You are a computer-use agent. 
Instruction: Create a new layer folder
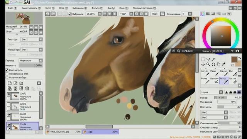[x=21, y=83]
